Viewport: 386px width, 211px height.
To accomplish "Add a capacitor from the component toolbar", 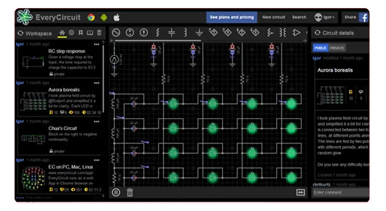I will coord(172,32).
